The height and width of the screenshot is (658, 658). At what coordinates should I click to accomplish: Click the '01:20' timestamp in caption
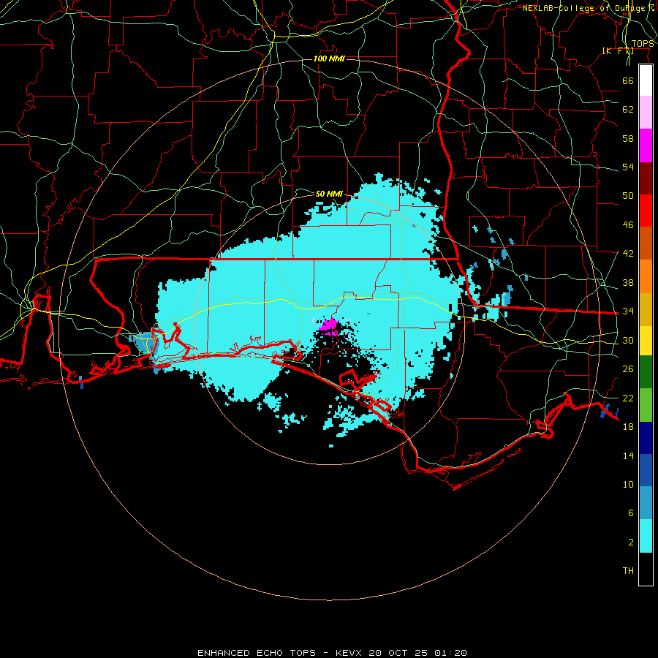pos(450,653)
